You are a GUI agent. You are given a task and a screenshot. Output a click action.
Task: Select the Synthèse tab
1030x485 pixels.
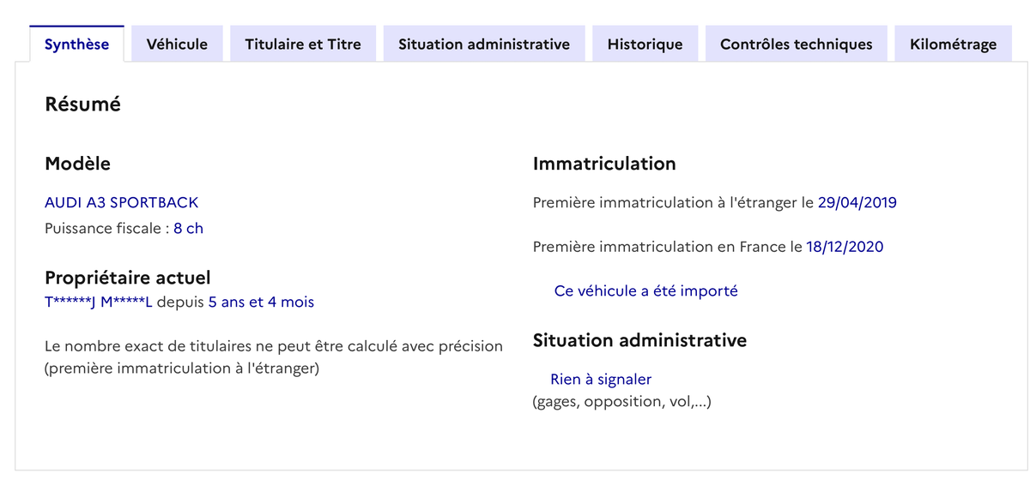[76, 45]
